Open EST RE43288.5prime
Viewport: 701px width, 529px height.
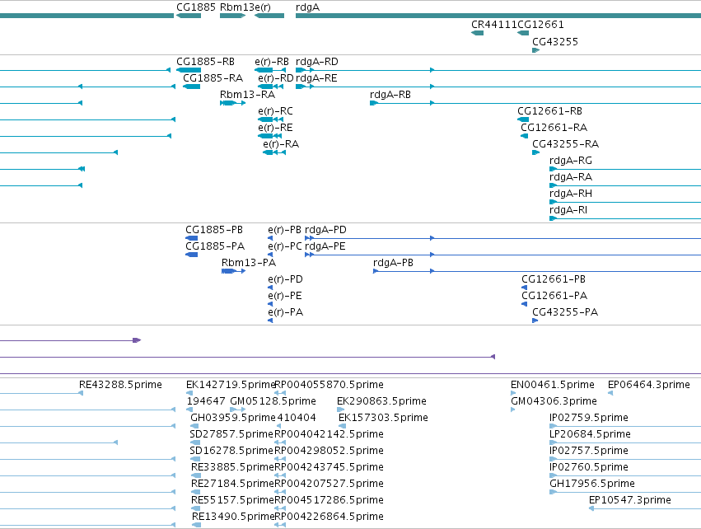[x=120, y=385]
